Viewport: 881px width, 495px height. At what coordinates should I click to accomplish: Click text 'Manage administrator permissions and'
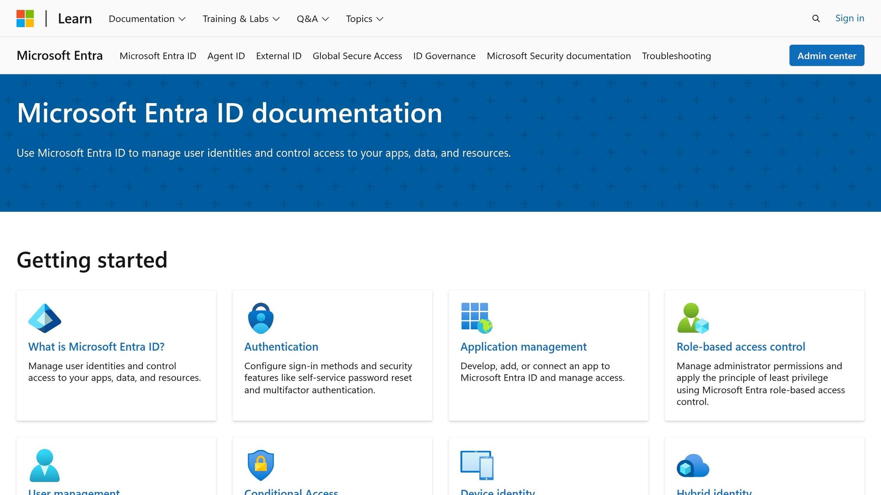click(759, 366)
